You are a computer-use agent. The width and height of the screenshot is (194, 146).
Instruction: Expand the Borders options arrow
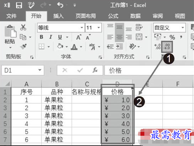click(49, 47)
